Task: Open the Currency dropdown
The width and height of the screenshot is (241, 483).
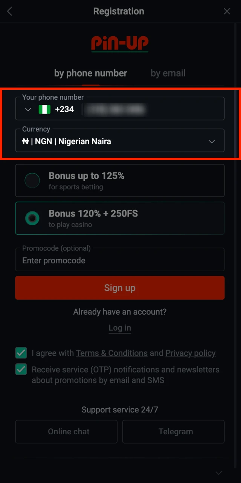Action: pos(120,142)
